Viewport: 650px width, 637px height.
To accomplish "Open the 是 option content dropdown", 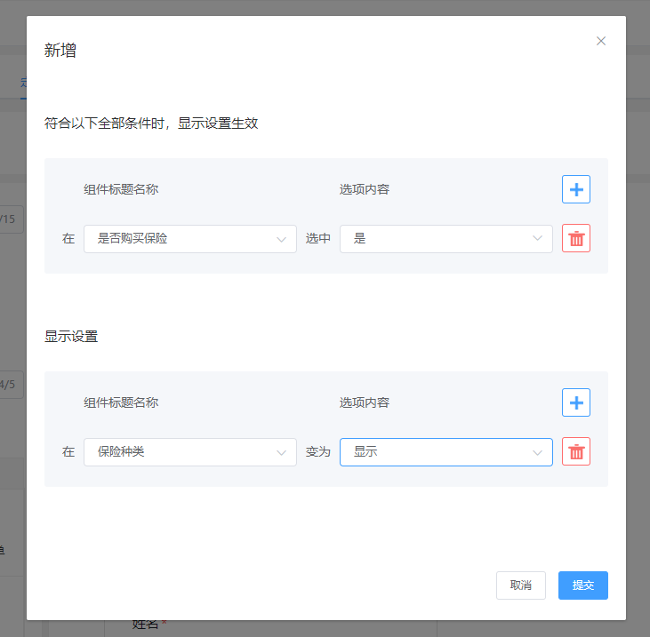I will 436,239.
